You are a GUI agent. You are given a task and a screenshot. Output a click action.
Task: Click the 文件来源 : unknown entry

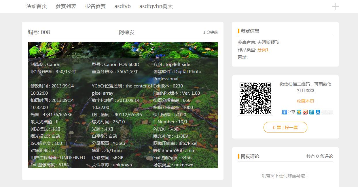(x=112, y=165)
